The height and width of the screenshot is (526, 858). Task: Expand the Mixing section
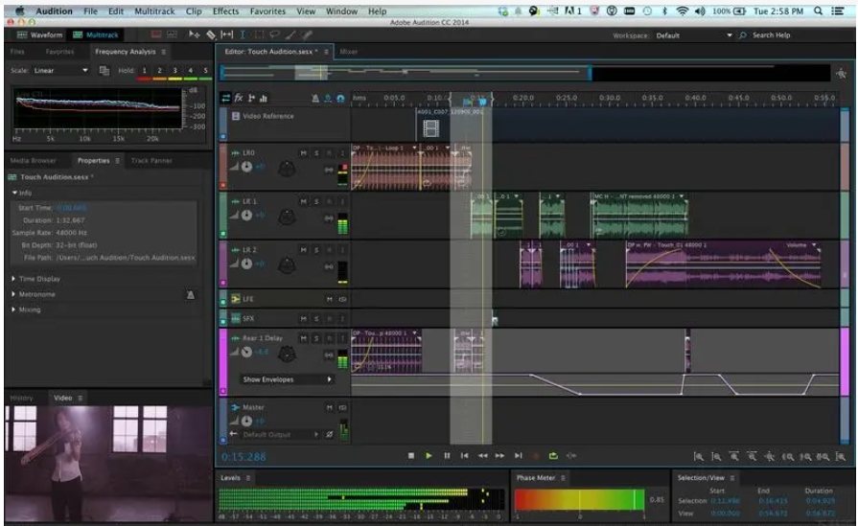(x=13, y=309)
